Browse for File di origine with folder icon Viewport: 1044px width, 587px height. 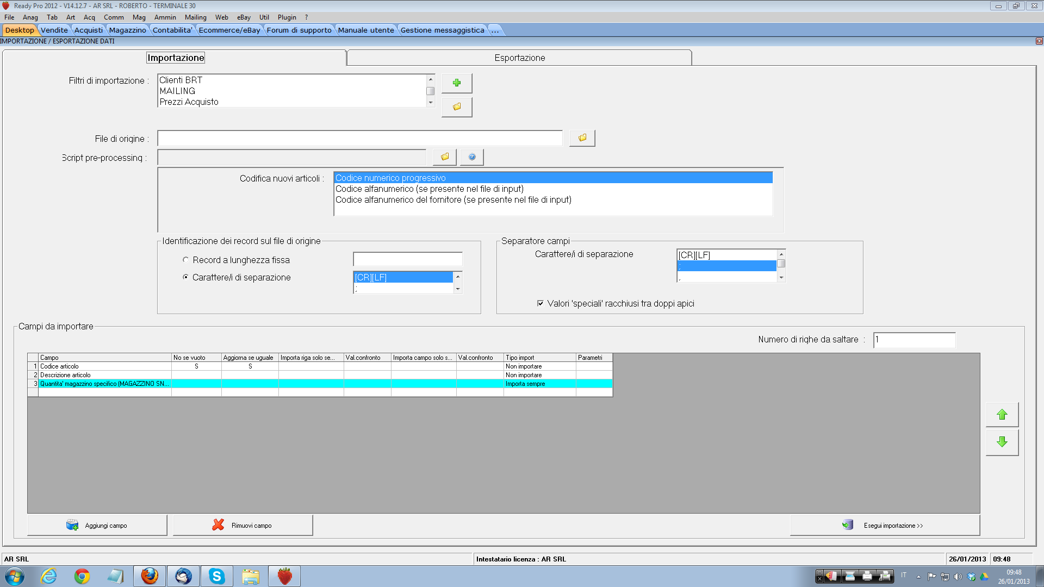582,138
